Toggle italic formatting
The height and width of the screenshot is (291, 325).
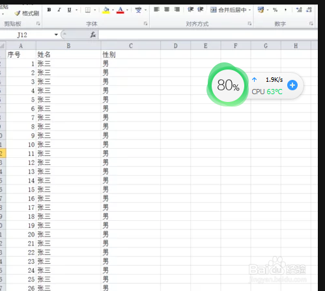coord(59,10)
